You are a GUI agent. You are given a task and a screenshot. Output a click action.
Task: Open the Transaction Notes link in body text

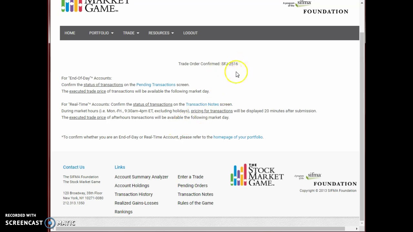(202, 104)
